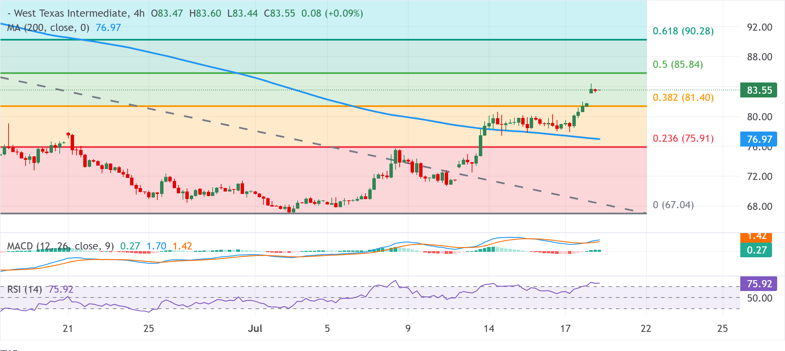Click the MA value 76.97 in legend

[x=108, y=28]
